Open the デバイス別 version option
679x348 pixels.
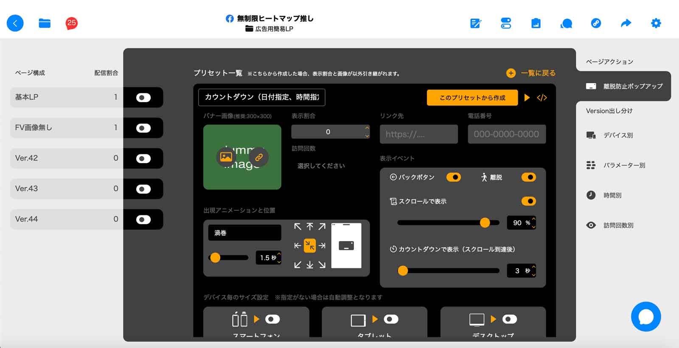pyautogui.click(x=618, y=135)
